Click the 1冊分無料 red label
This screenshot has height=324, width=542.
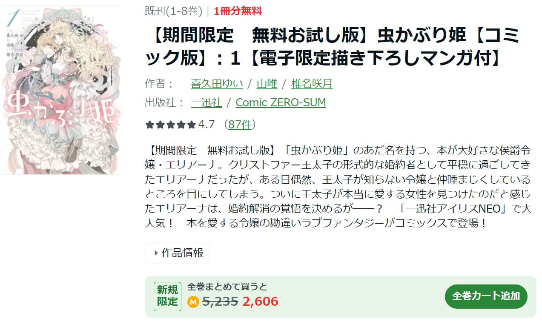coord(238,11)
